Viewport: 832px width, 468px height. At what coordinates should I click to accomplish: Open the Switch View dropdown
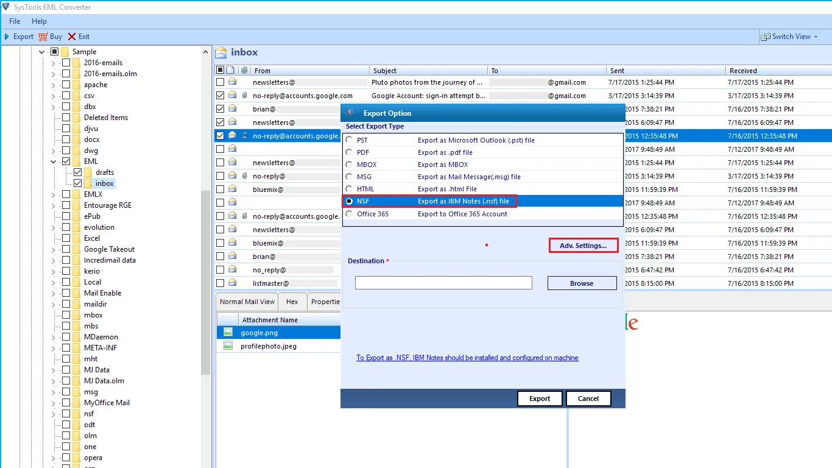click(789, 37)
